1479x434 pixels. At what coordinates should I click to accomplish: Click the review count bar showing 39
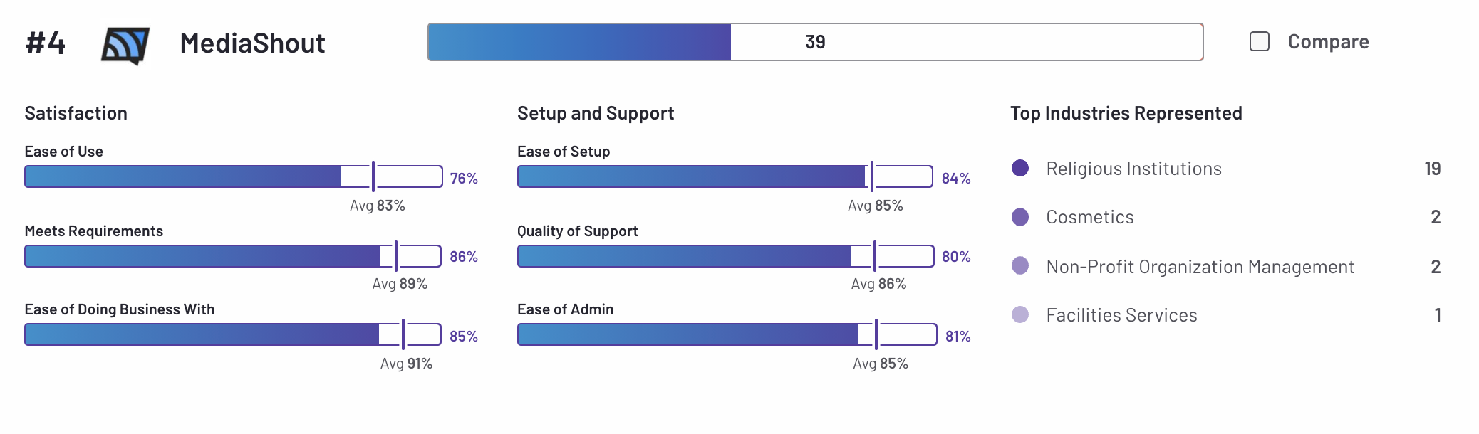click(x=815, y=42)
